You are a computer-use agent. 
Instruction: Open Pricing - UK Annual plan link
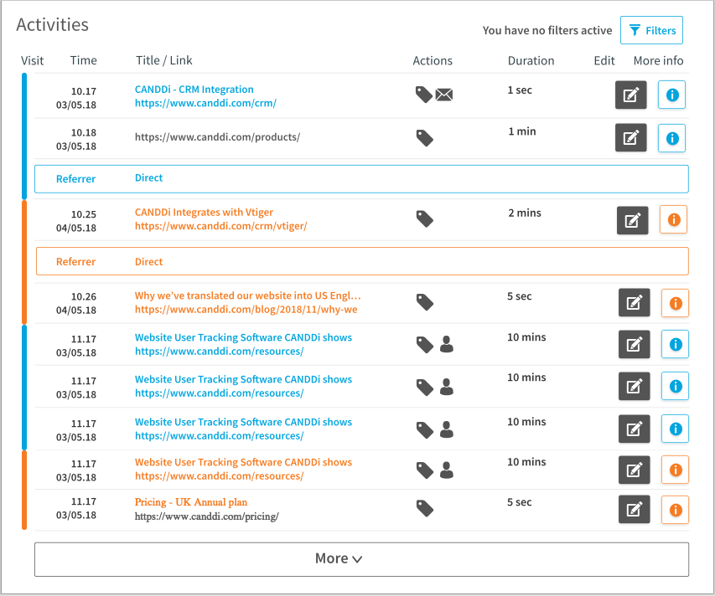coord(190,501)
